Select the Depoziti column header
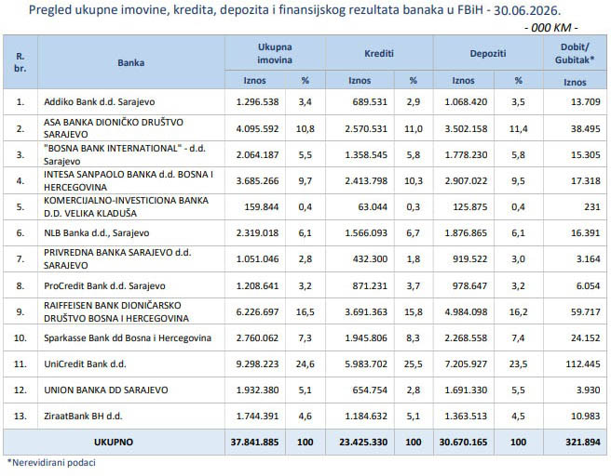This screenshot has width=611, height=476. coord(488,53)
